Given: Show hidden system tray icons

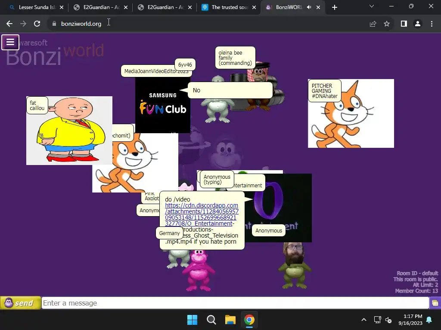Looking at the screenshot, I should point(363,320).
